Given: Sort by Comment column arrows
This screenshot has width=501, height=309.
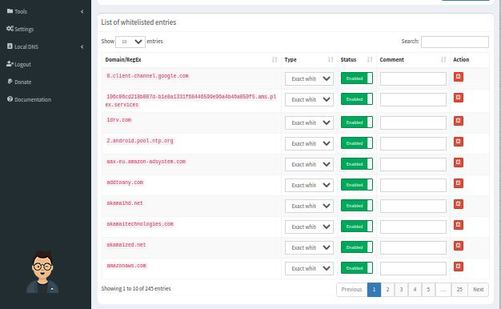Looking at the screenshot, I should coord(443,59).
